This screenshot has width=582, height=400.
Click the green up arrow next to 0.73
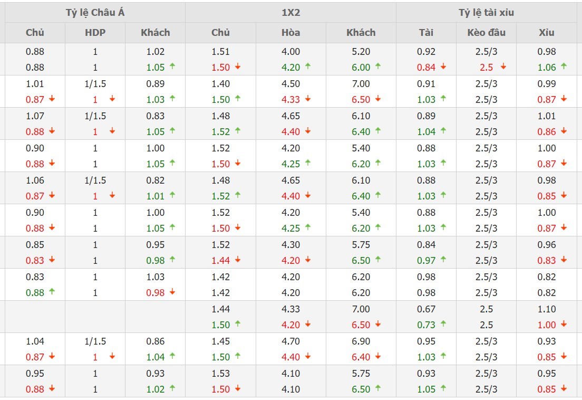point(443,324)
